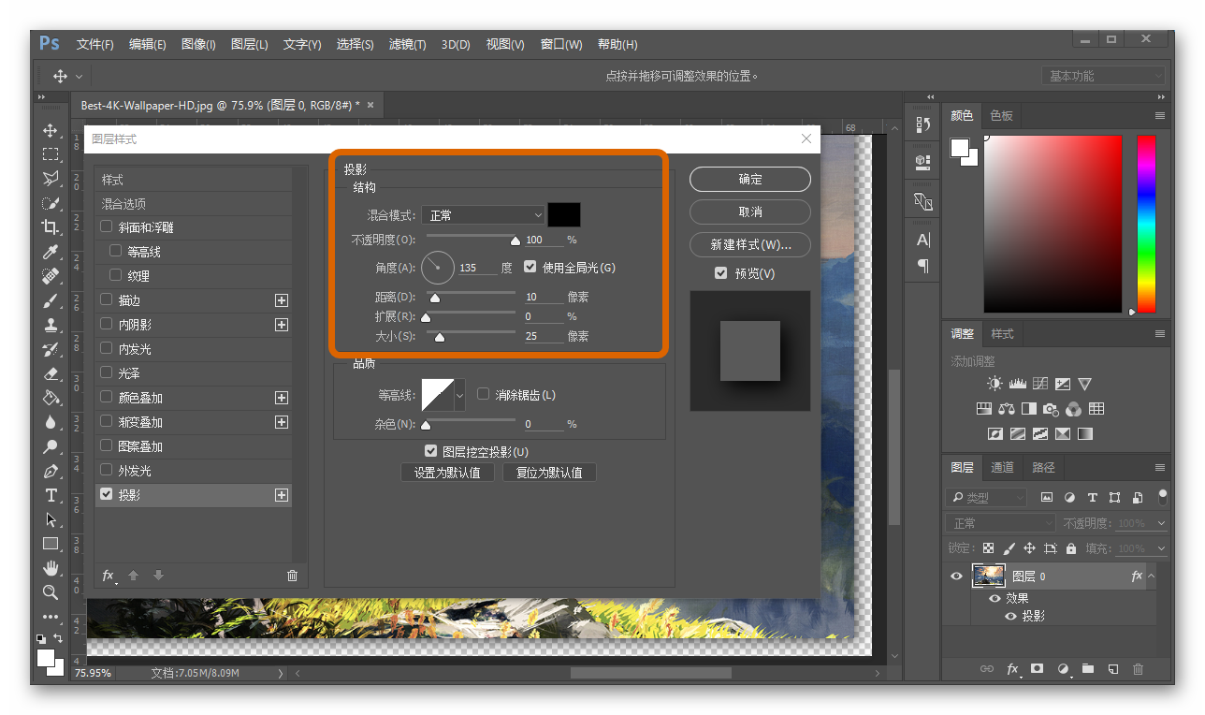The width and height of the screenshot is (1205, 715).
Task: Select the Pen tool
Action: [51, 471]
